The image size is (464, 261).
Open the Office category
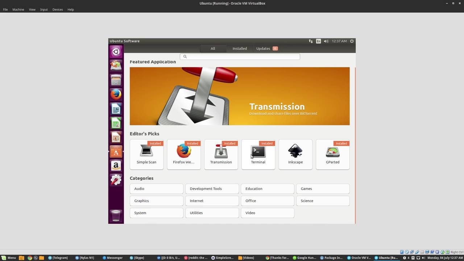point(268,201)
